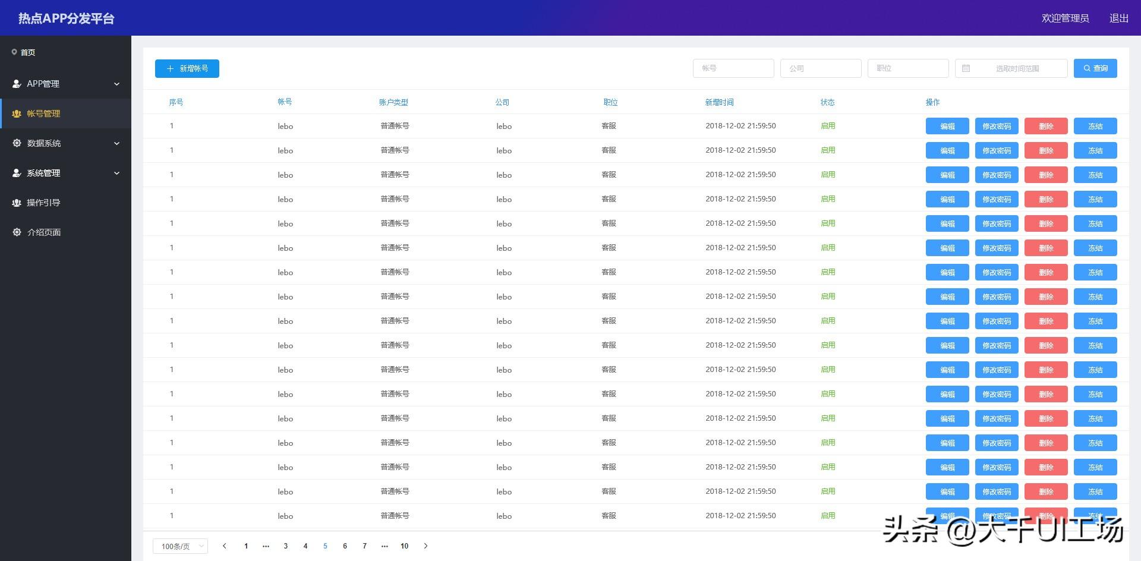Click the 账户类型 column header
The width and height of the screenshot is (1141, 561).
pyautogui.click(x=393, y=102)
